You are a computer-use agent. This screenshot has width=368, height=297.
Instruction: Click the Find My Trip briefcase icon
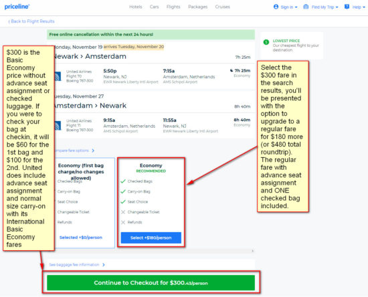coord(306,7)
